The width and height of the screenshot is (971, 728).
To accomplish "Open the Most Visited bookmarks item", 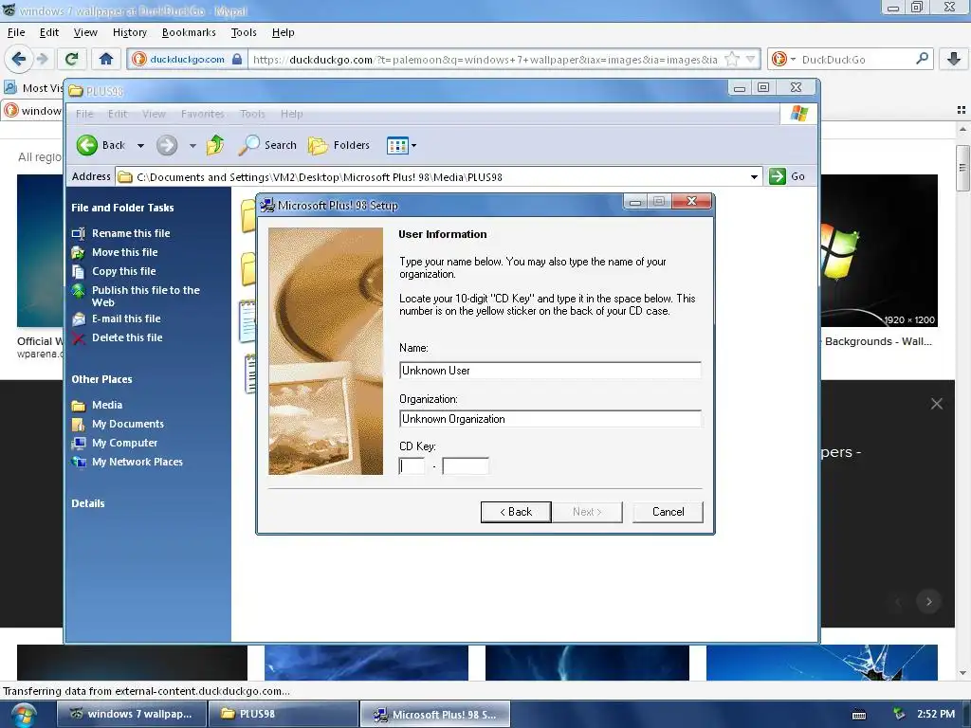I will pyautogui.click(x=35, y=88).
